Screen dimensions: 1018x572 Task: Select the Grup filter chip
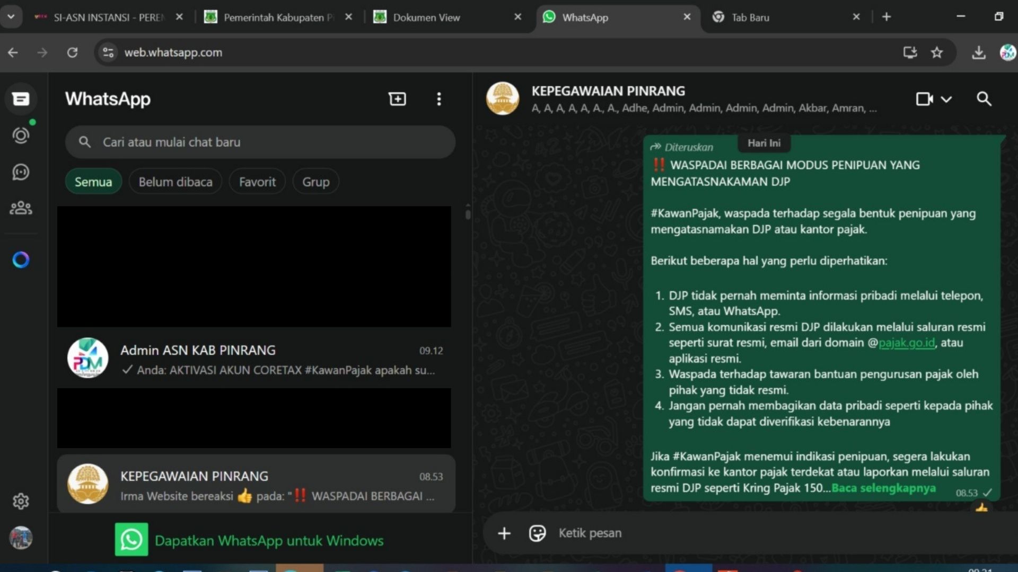coord(315,182)
